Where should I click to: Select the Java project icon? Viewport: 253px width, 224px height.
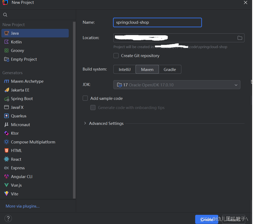pyautogui.click(x=6, y=33)
